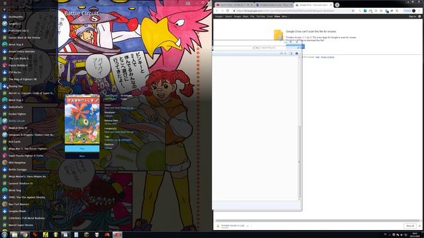This screenshot has height=238, width=424.
Task: Click the game icon beside Sengoku 3
Action: [x=5, y=24]
